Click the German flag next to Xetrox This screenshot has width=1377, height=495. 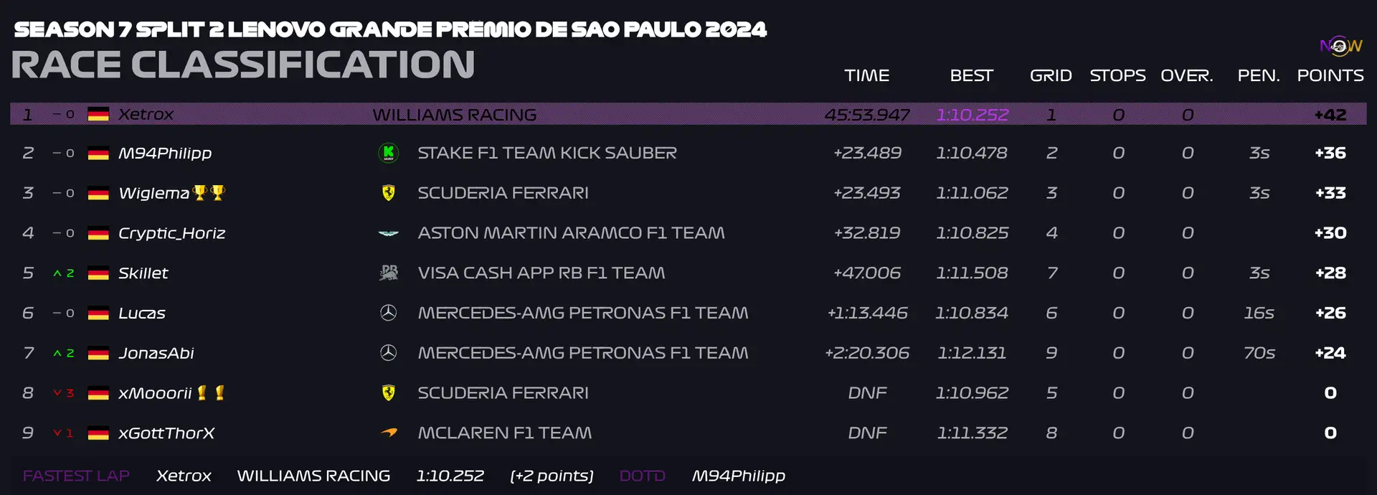click(x=98, y=114)
